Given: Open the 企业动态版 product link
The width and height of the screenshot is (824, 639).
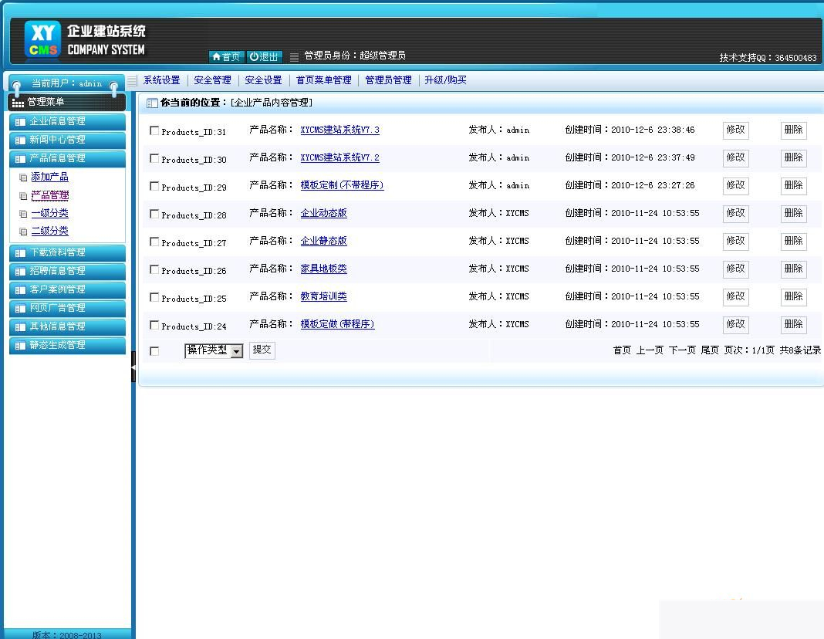Looking at the screenshot, I should [323, 214].
